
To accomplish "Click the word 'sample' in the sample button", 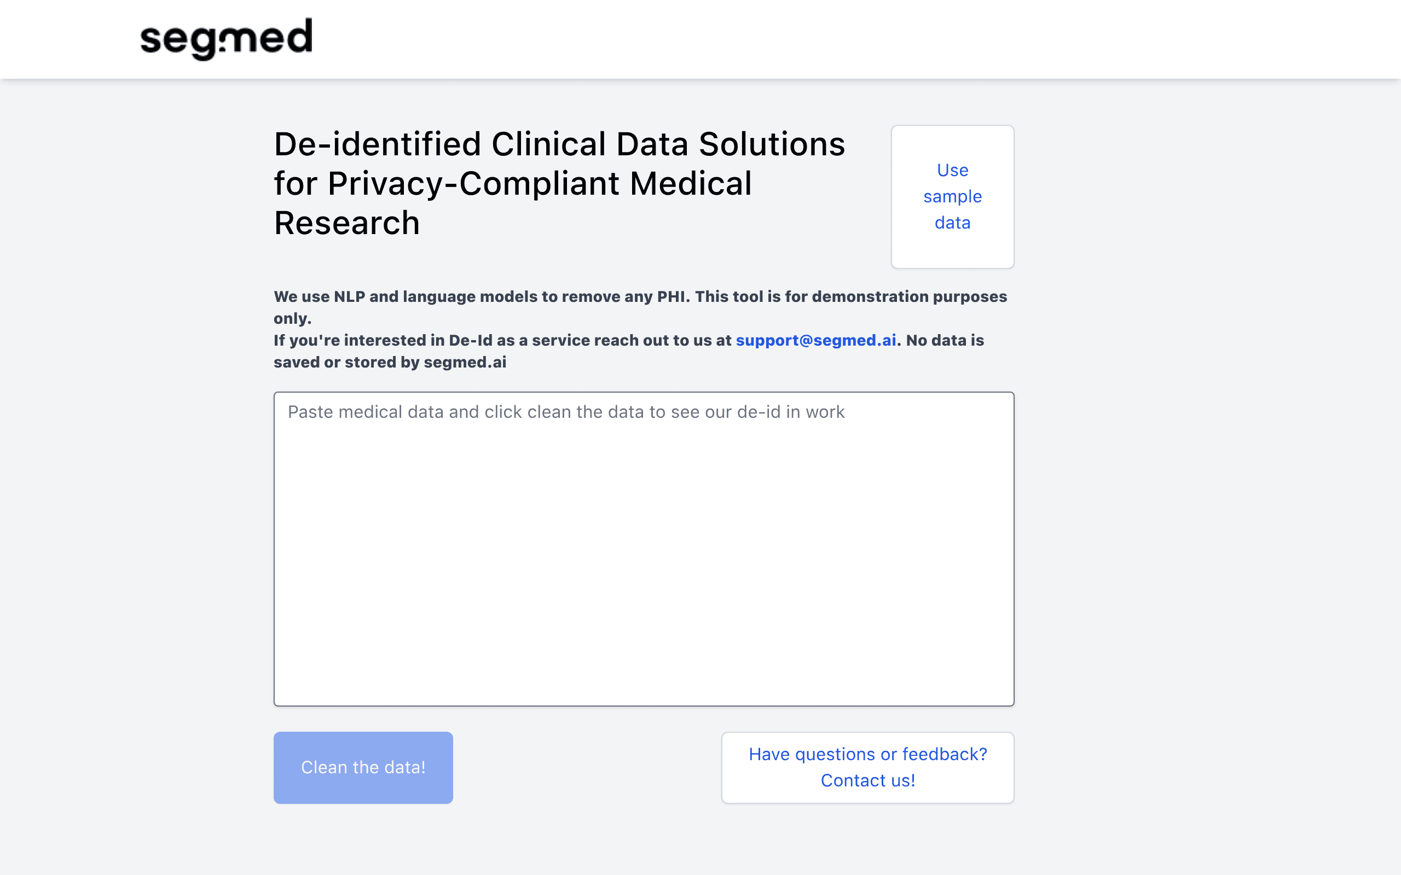I will coord(952,197).
